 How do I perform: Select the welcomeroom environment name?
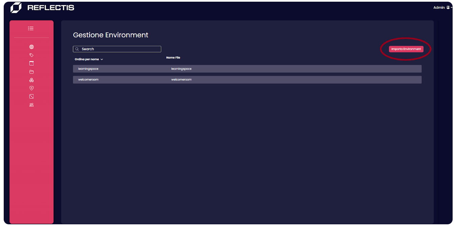(x=88, y=80)
